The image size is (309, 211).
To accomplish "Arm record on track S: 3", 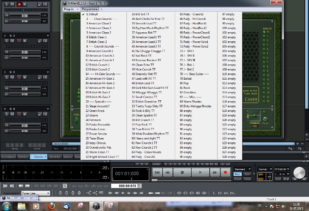I will [x=19, y=78].
